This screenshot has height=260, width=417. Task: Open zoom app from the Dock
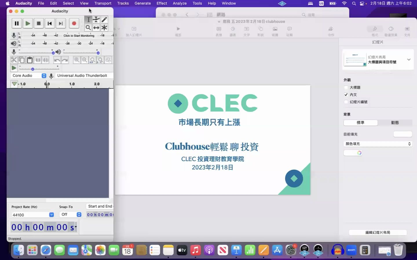pos(351,250)
